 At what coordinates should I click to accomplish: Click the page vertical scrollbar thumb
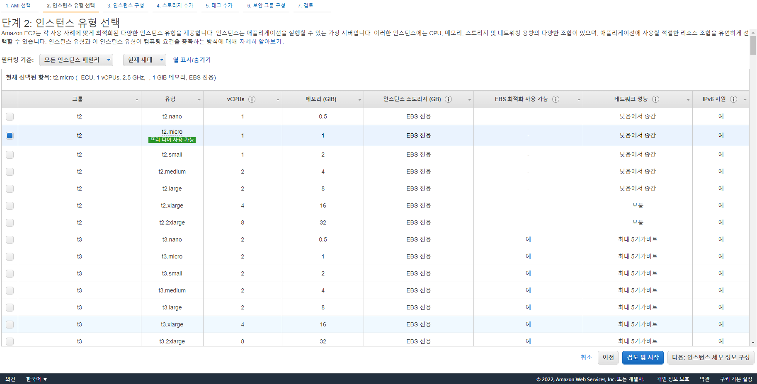(753, 45)
